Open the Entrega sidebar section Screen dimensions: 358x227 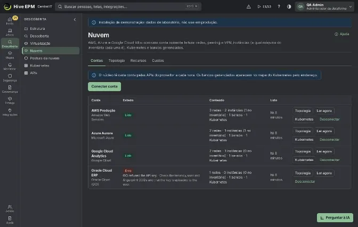(10, 101)
